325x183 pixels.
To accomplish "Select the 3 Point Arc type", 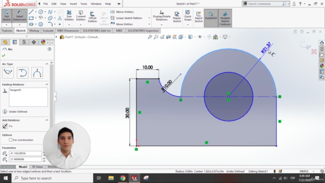I will tap(37, 73).
